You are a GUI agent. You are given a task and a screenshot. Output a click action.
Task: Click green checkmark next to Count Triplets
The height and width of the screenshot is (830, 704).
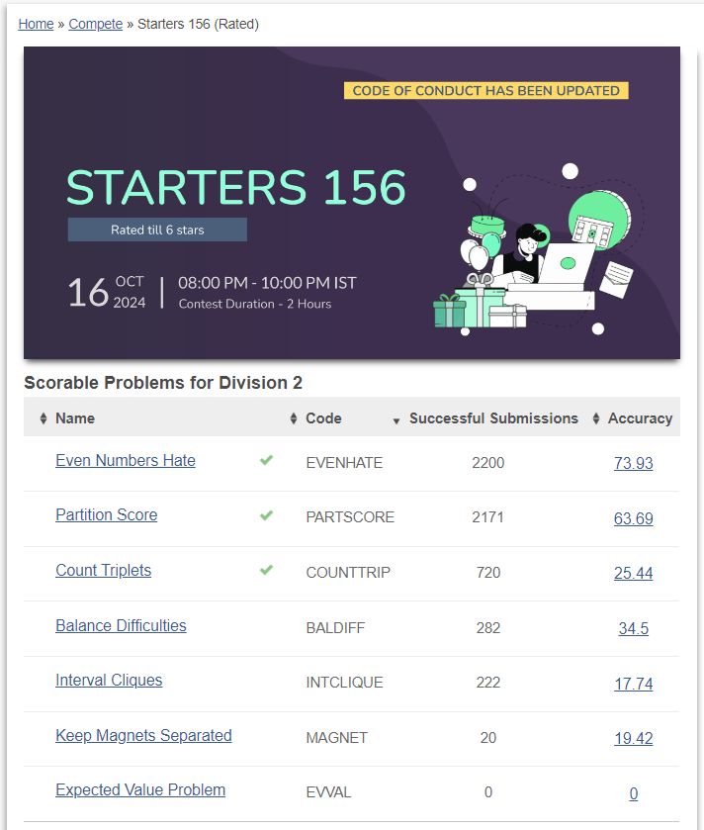[x=266, y=571]
